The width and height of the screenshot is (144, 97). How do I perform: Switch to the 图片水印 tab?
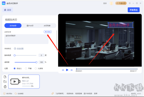30,26
